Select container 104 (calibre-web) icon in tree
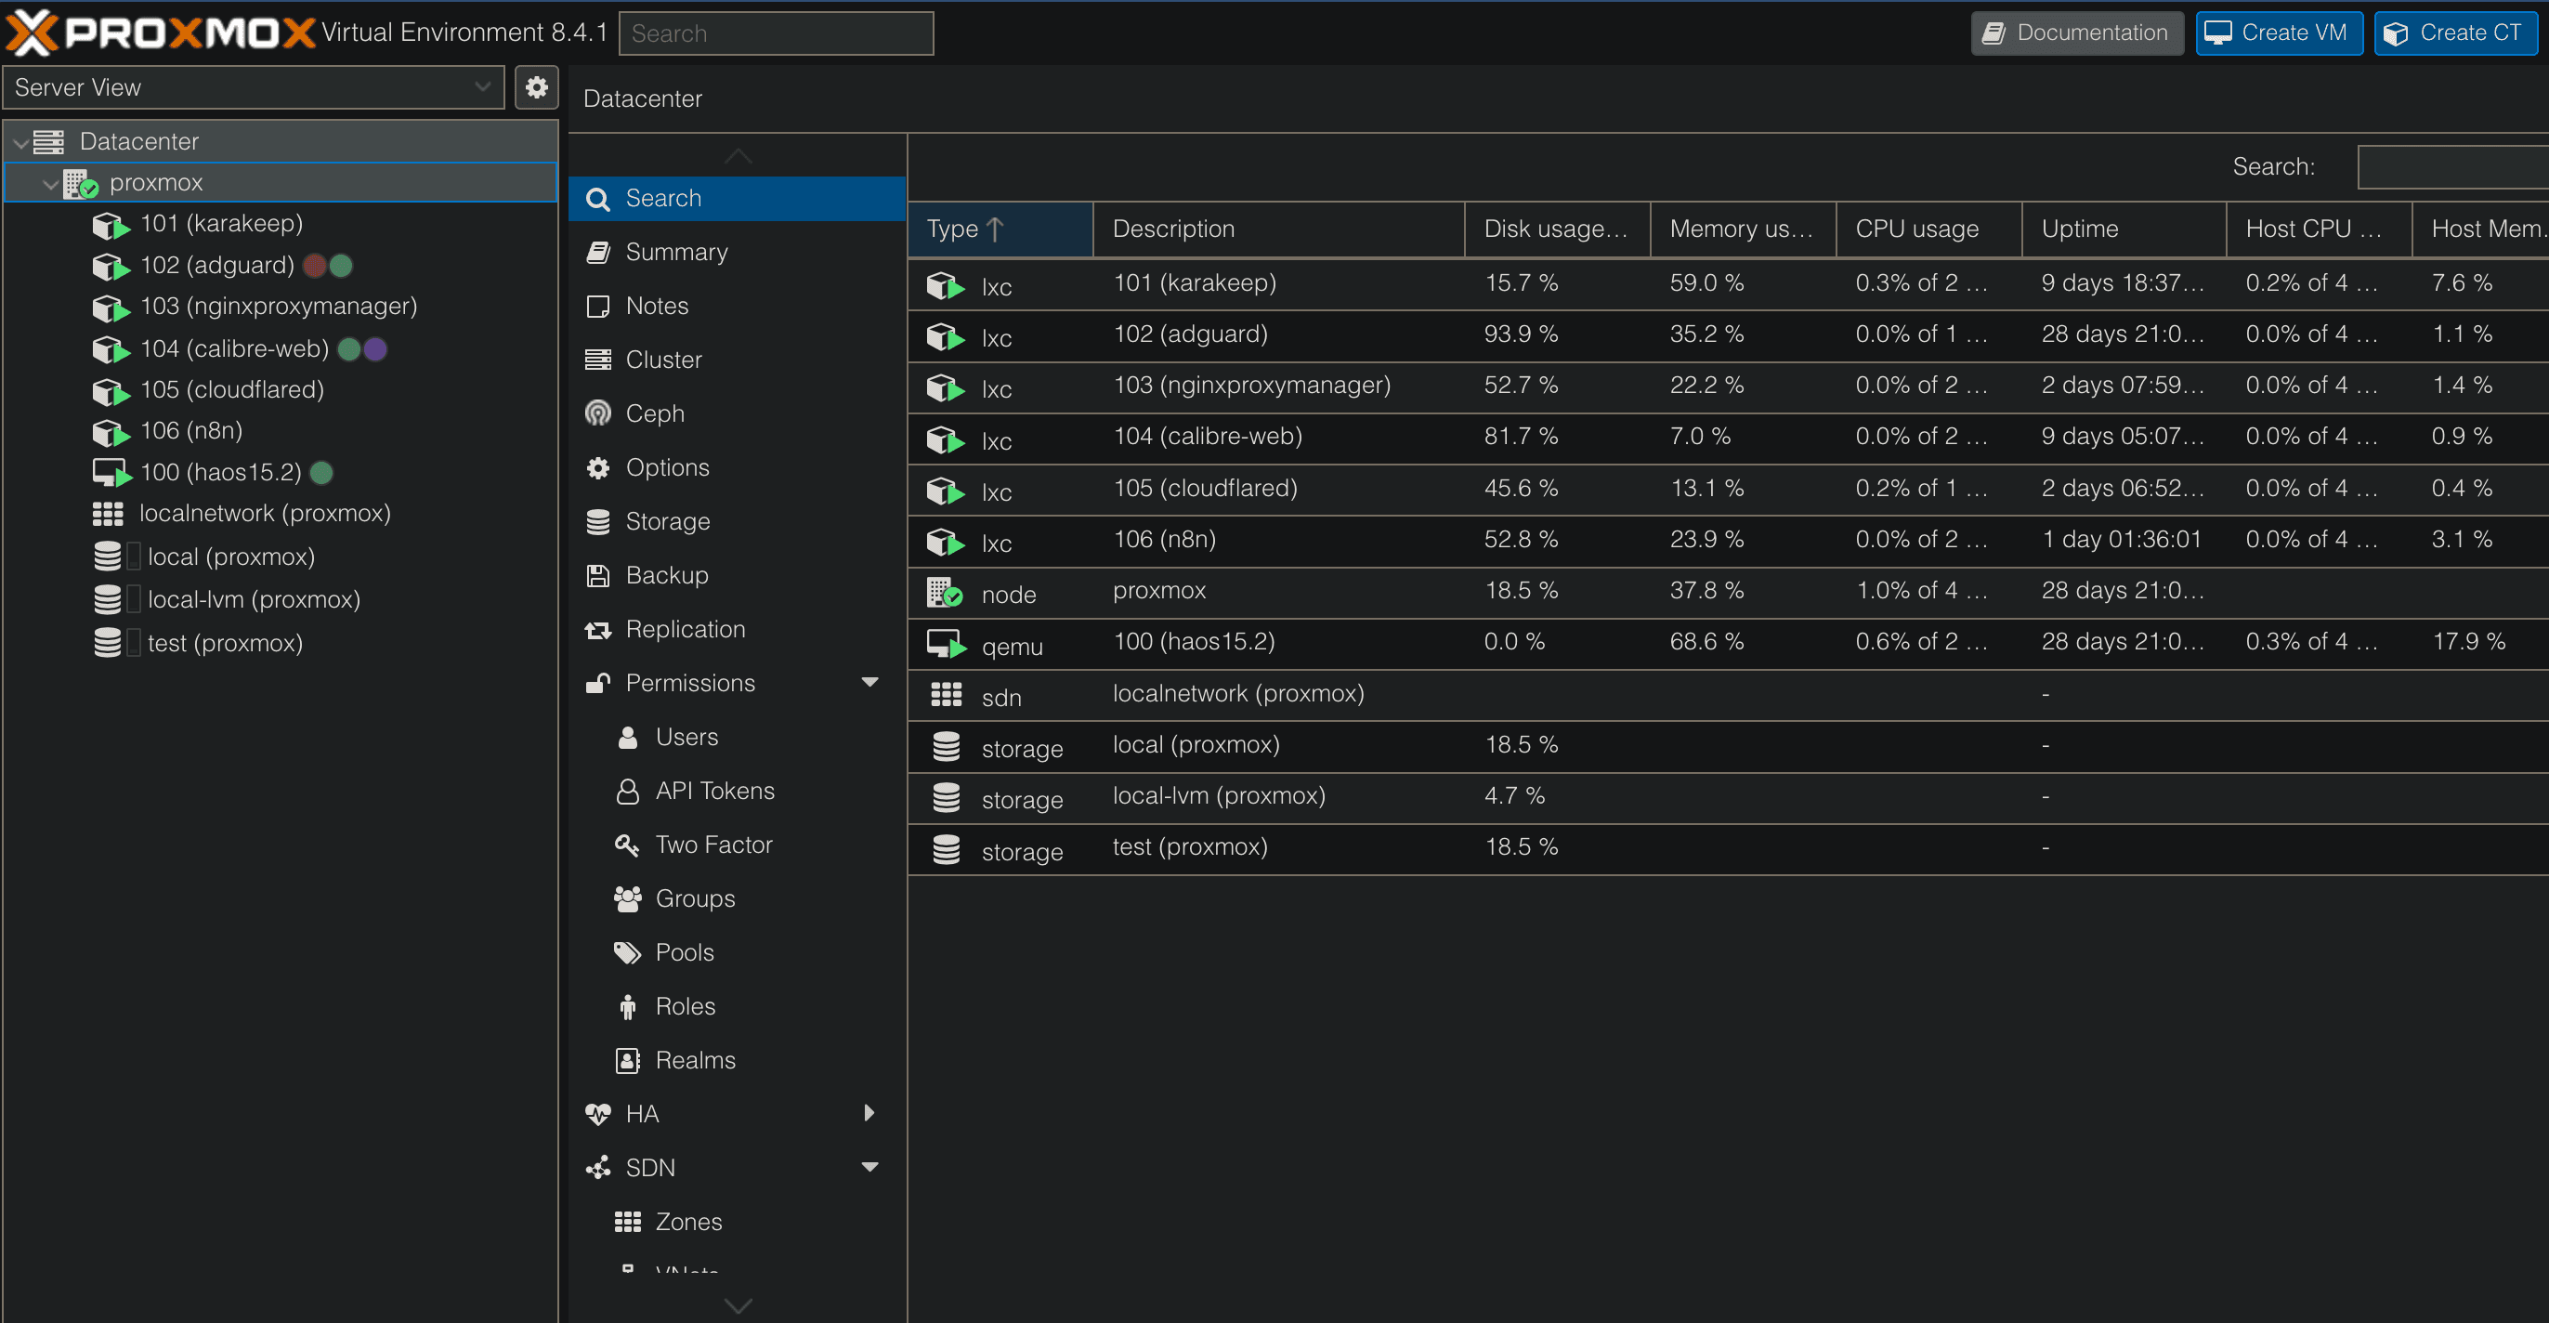 tap(111, 349)
